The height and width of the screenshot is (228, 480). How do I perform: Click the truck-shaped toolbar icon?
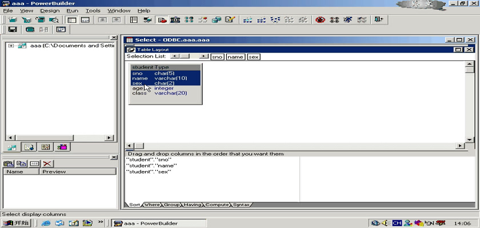coord(147,20)
